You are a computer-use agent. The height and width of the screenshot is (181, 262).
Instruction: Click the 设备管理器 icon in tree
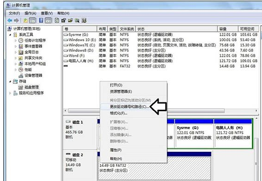pyautogui.click(x=21, y=75)
